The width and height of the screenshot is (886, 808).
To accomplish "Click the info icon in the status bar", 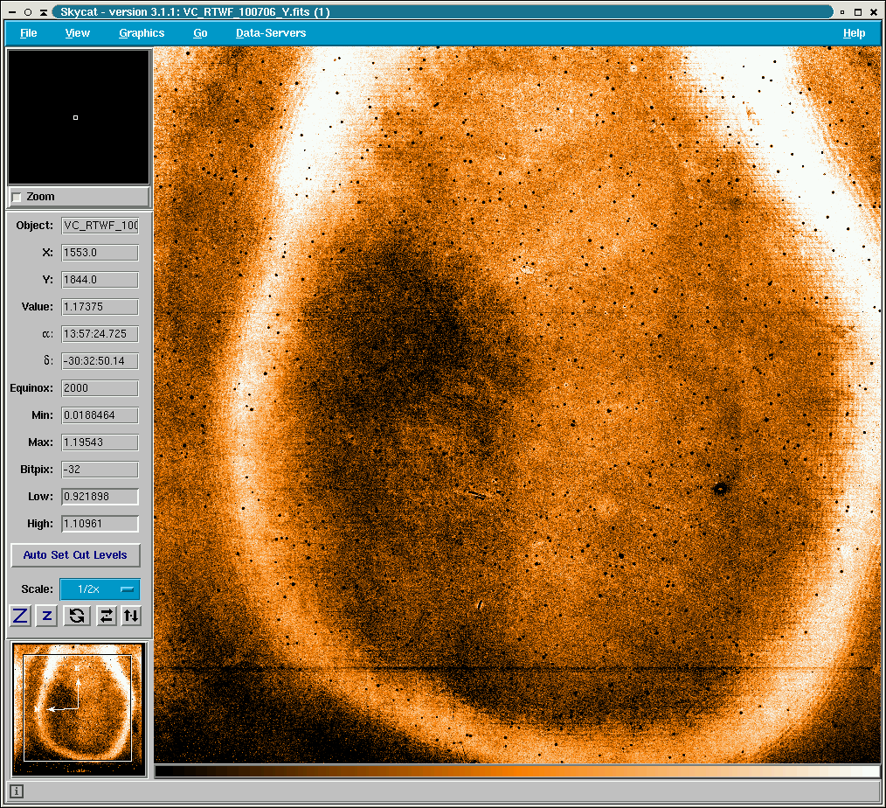I will coord(17,791).
